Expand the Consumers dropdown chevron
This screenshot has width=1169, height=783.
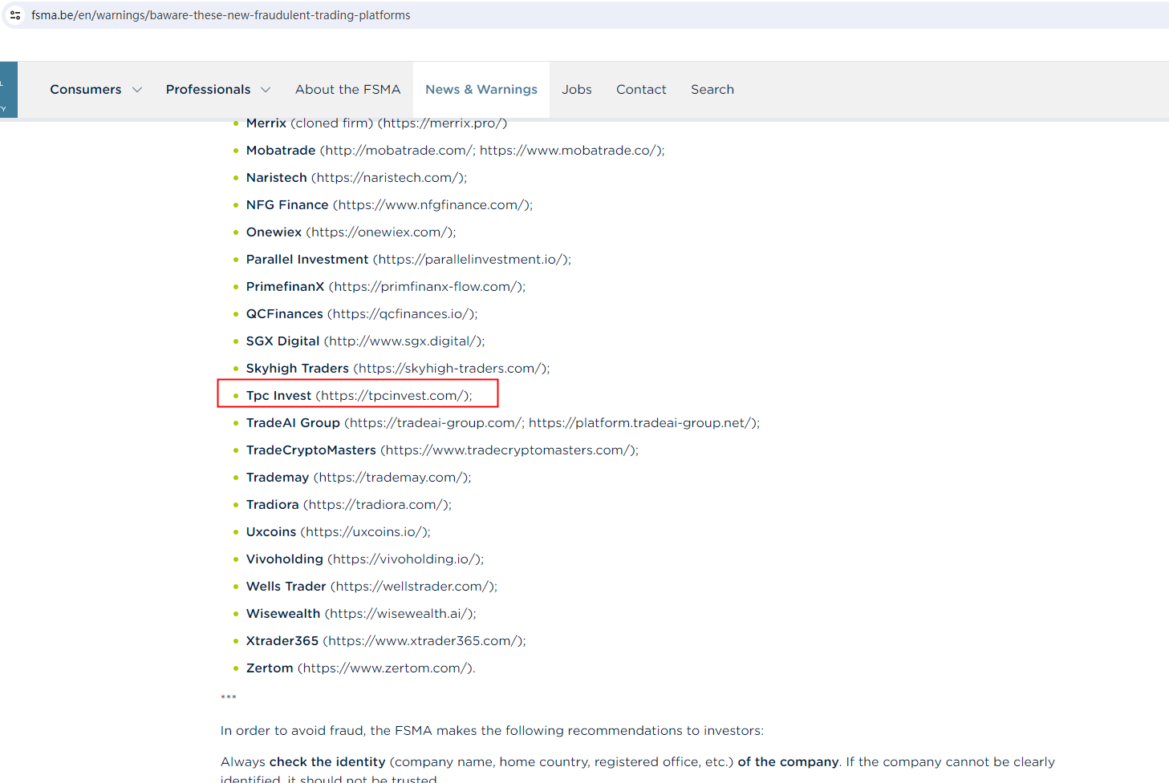tap(137, 90)
